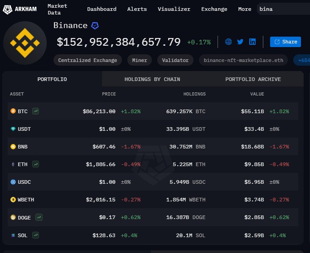
Task: Click the Binance entity name heading
Action: 70,25
